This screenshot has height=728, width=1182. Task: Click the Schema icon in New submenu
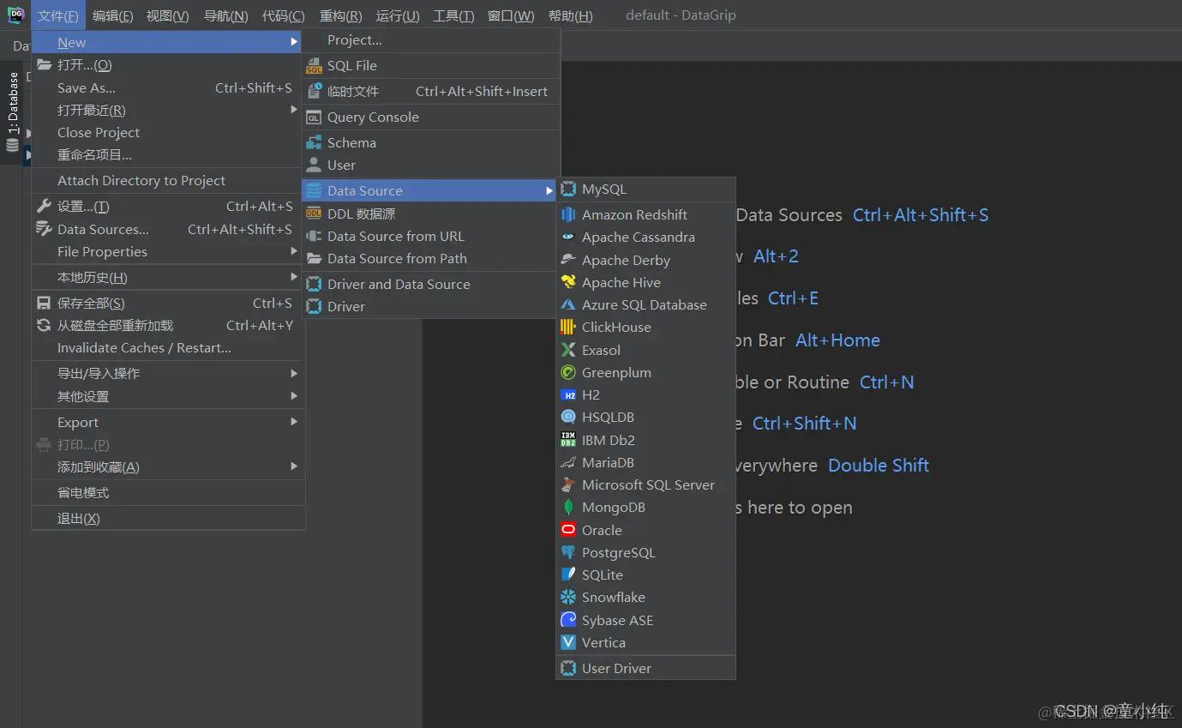314,143
